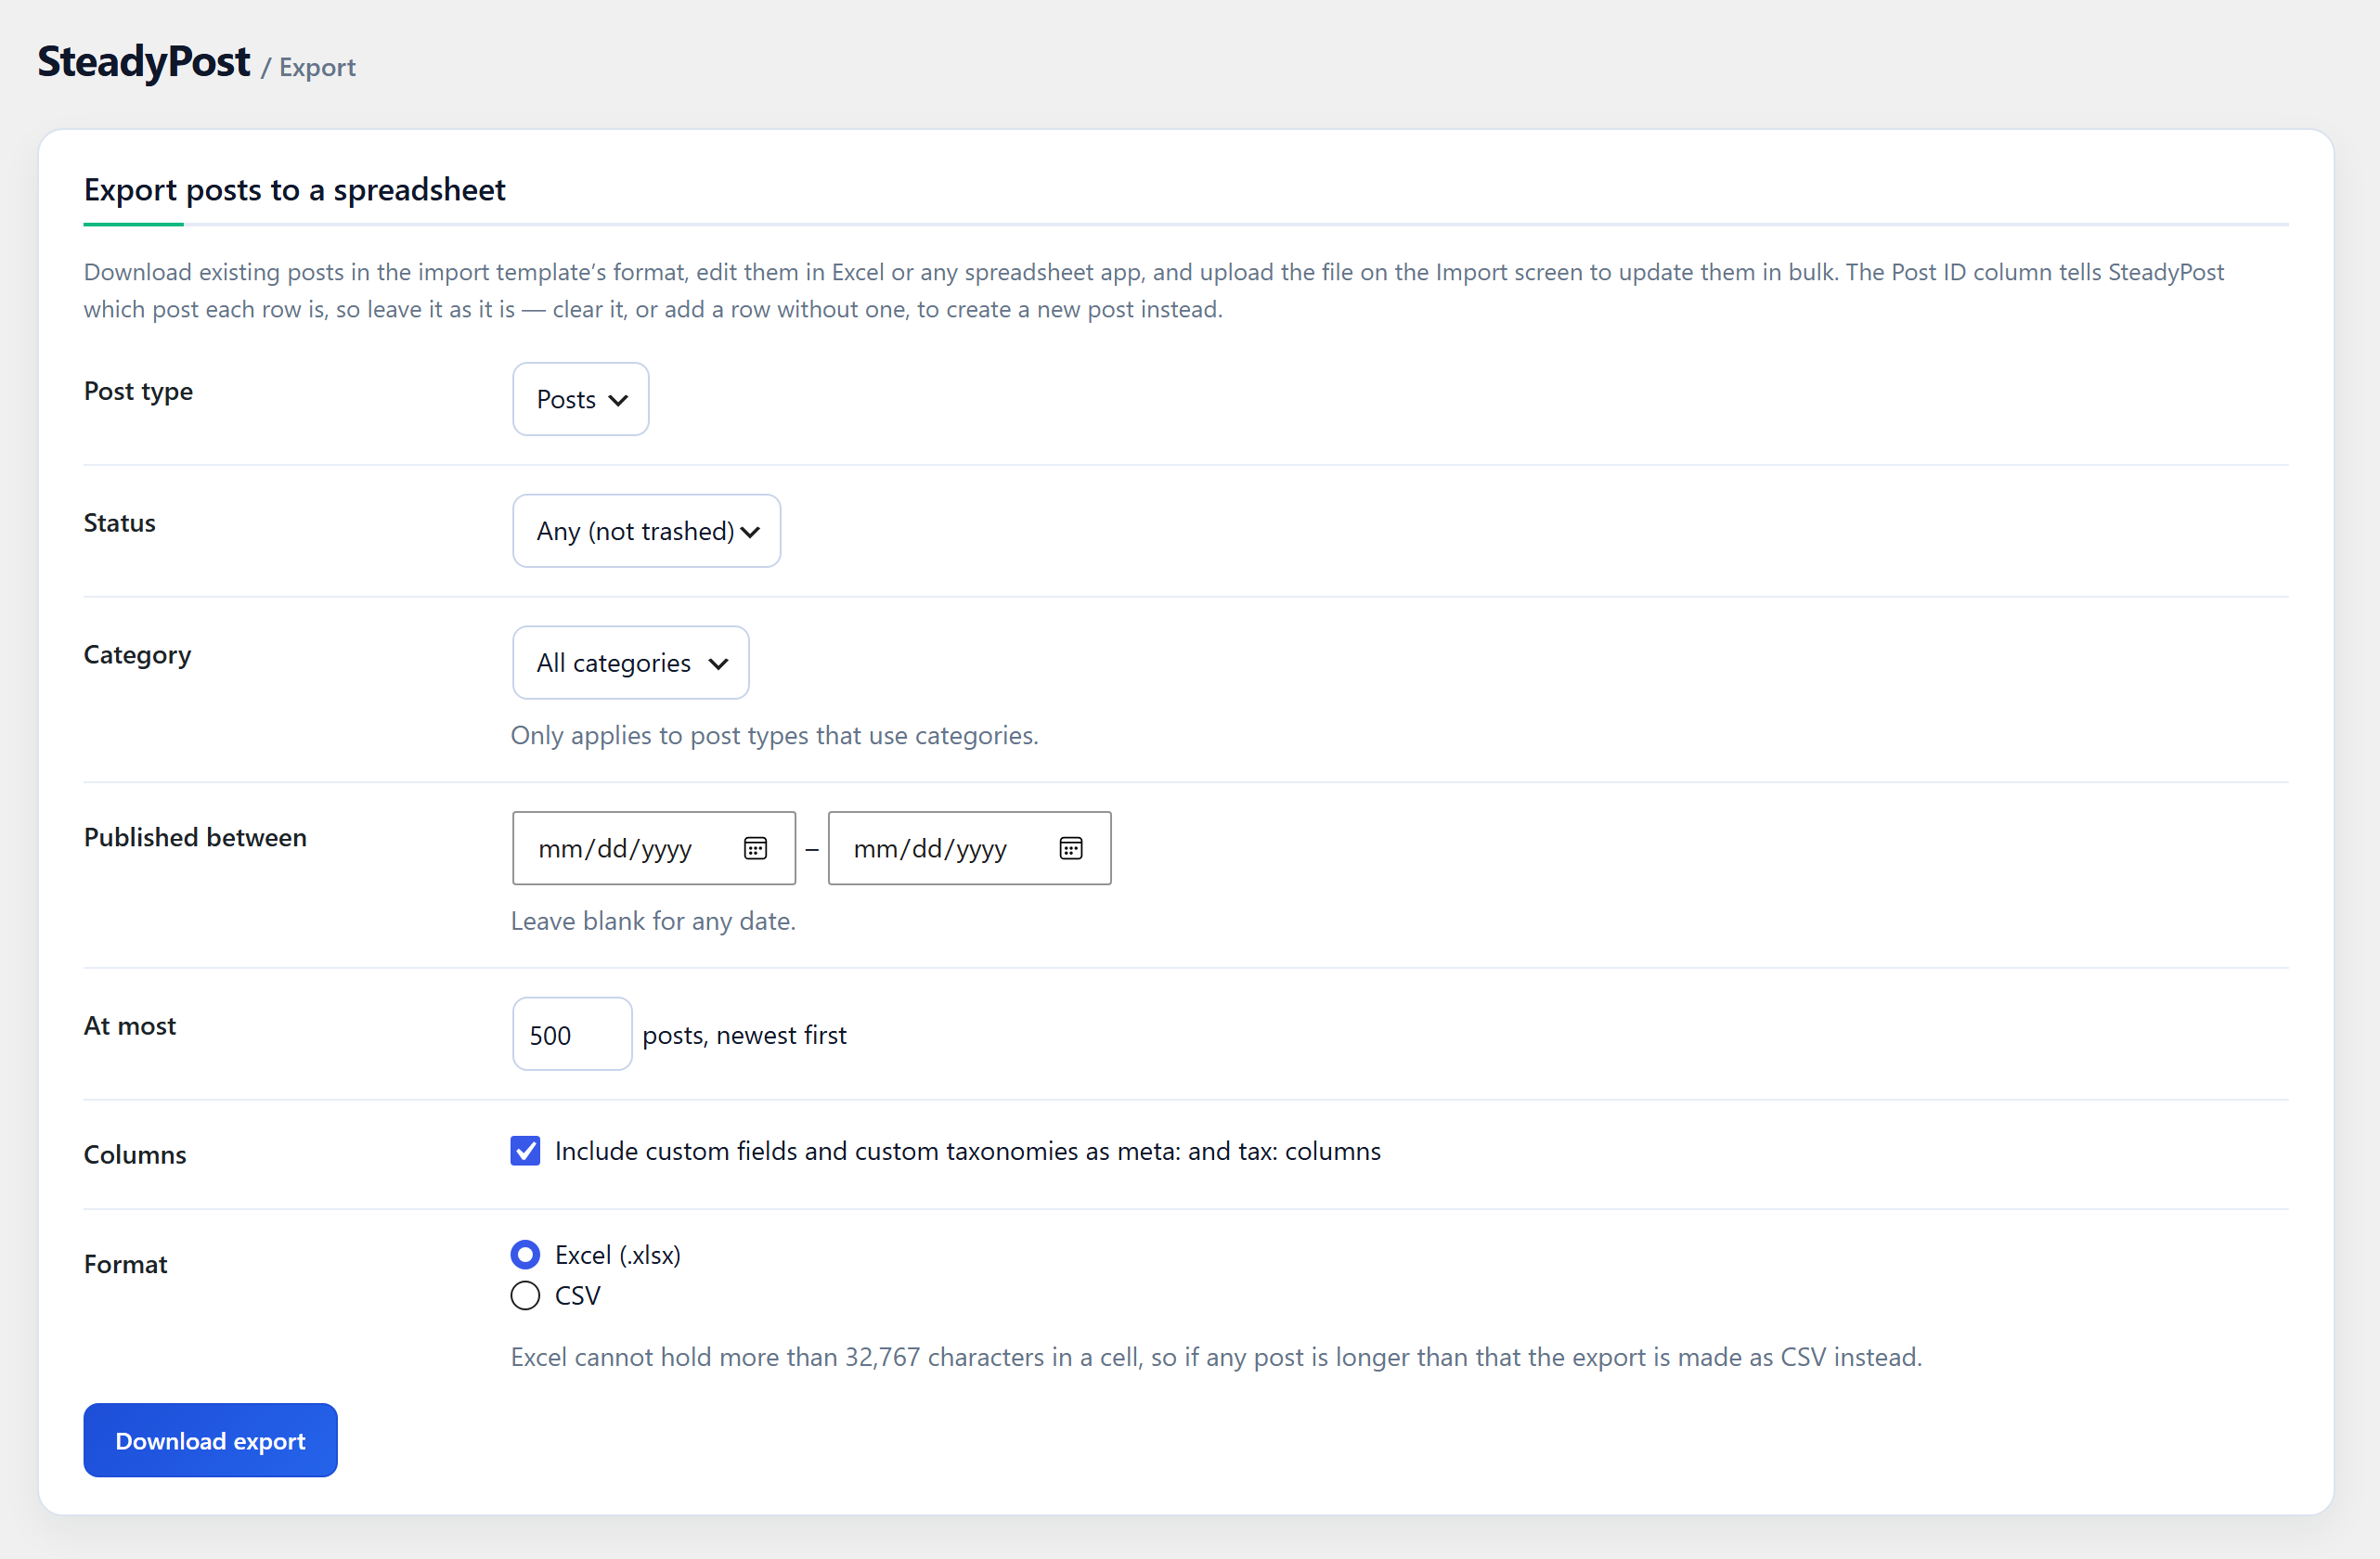Toggle the include custom fields checkbox

[525, 1151]
